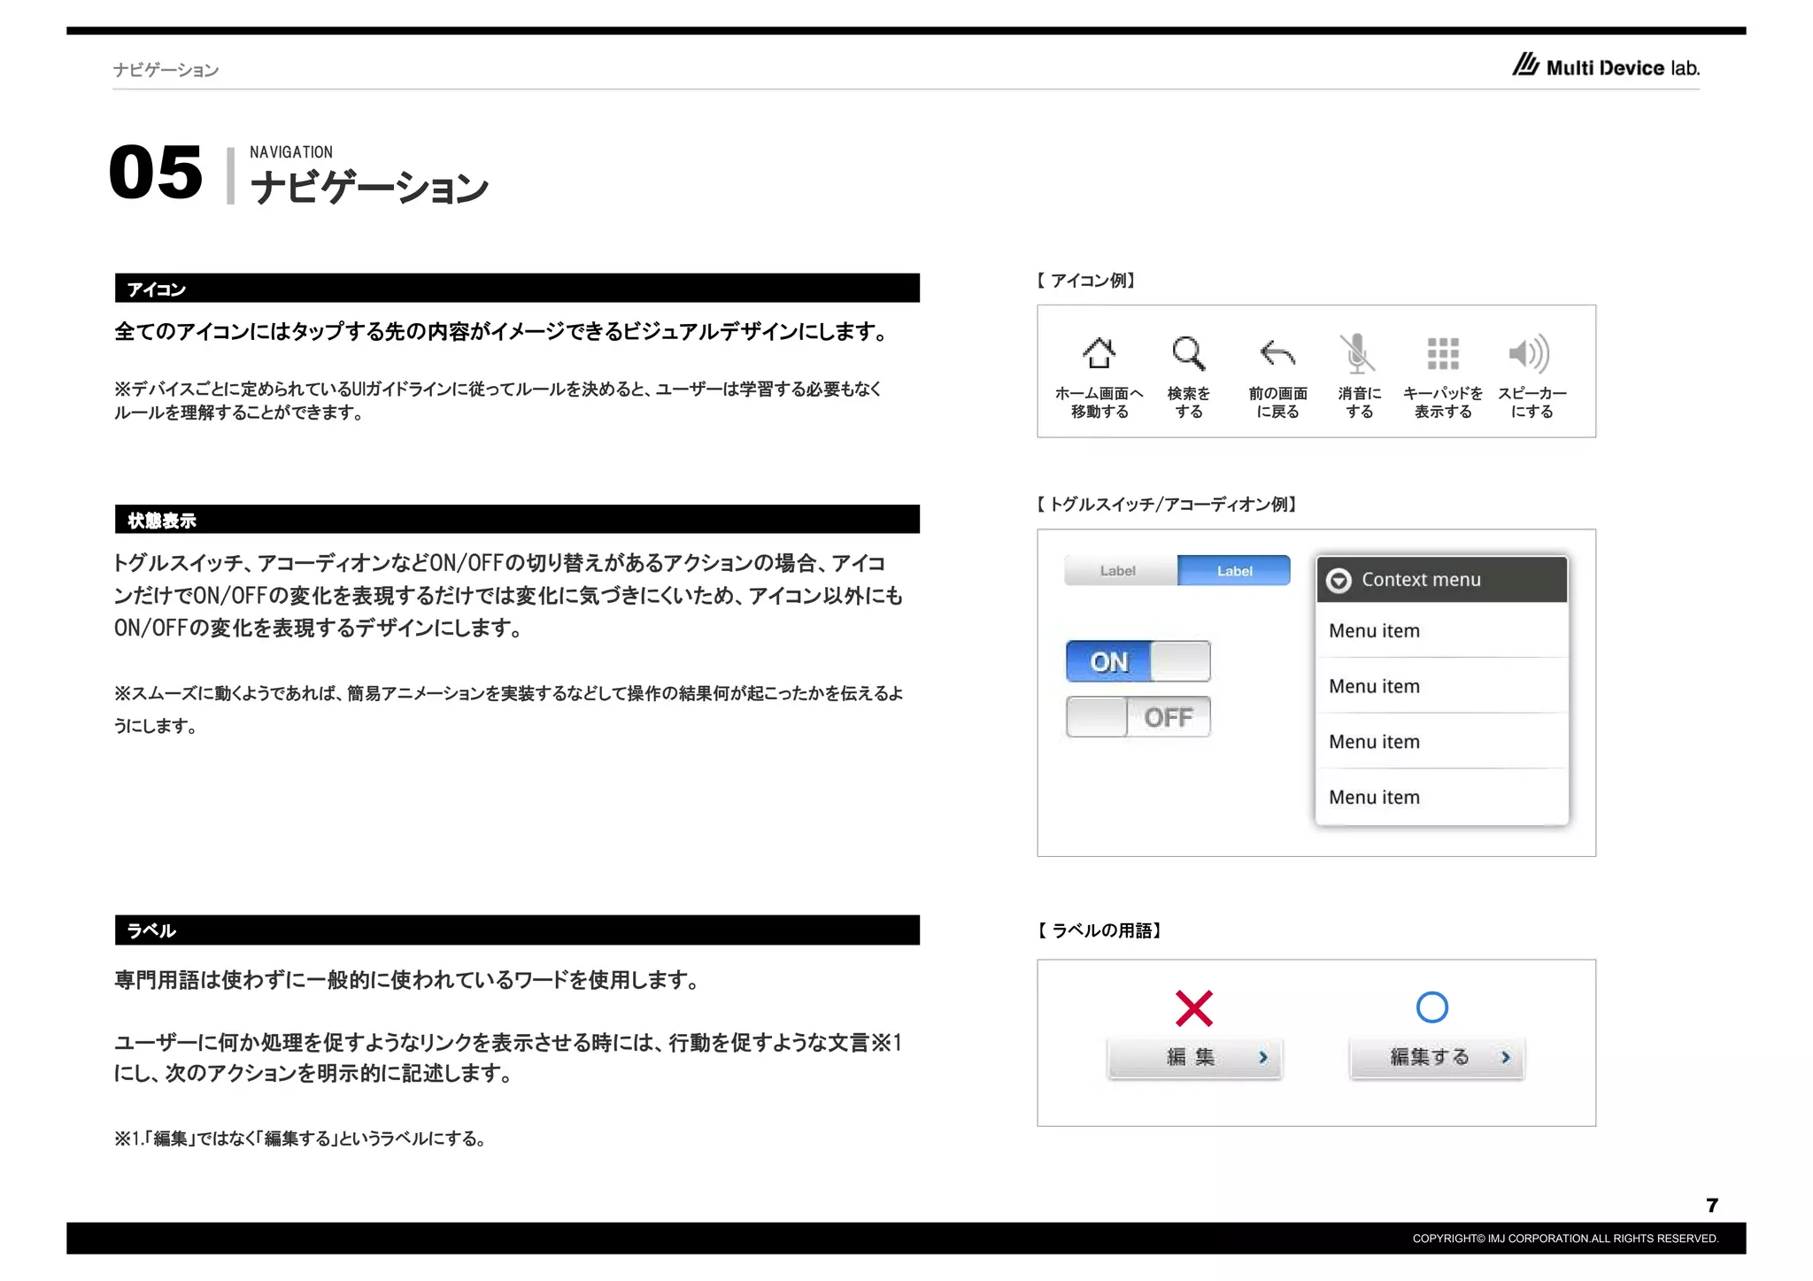The image size is (1813, 1281).
Task: Click the keypad grid icon
Action: 1443,353
